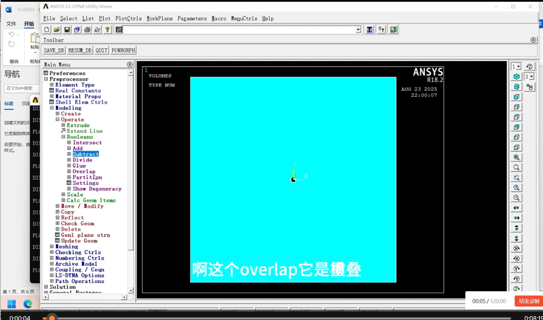Click the Zoom In plus magnifier
The image size is (543, 320).
516,188
